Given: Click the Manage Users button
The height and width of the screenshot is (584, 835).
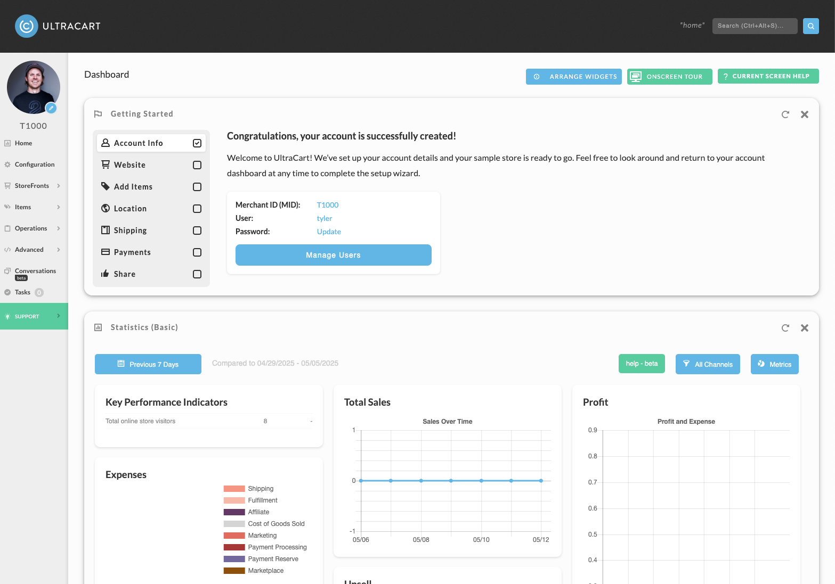Looking at the screenshot, I should (334, 255).
